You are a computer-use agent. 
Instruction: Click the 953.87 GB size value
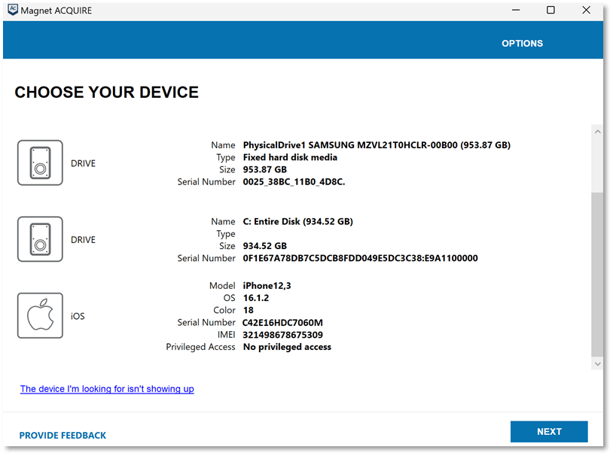264,169
